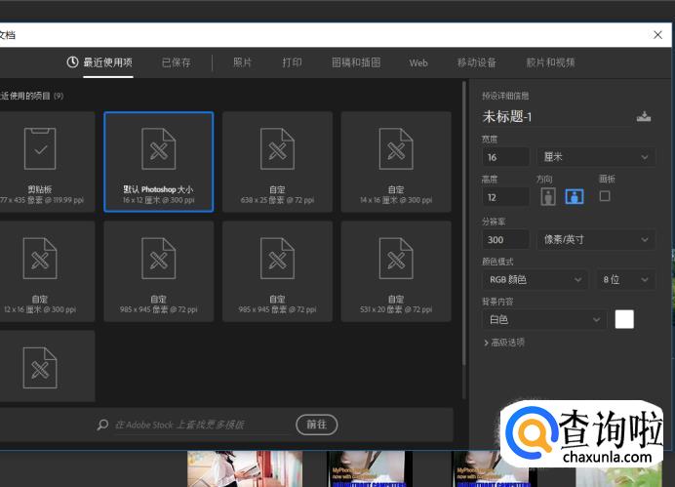
Task: Click the save preset icon beside 未标题-1
Action: coord(644,116)
